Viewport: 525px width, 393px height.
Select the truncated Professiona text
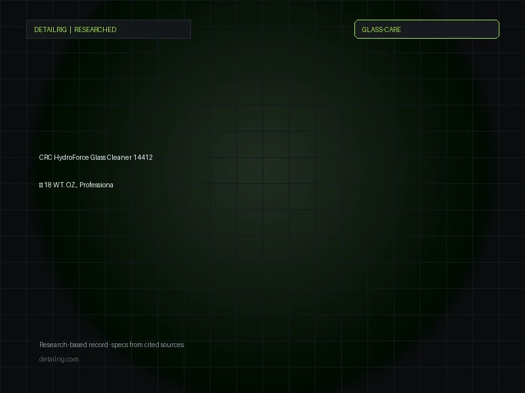tap(96, 185)
